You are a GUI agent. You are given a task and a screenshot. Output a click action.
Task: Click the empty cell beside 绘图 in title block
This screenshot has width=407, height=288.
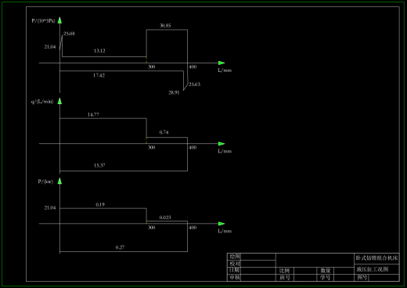pyautogui.click(x=258, y=257)
